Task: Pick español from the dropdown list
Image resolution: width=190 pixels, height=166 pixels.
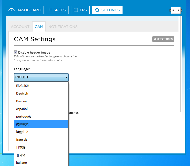Action: click(22, 109)
